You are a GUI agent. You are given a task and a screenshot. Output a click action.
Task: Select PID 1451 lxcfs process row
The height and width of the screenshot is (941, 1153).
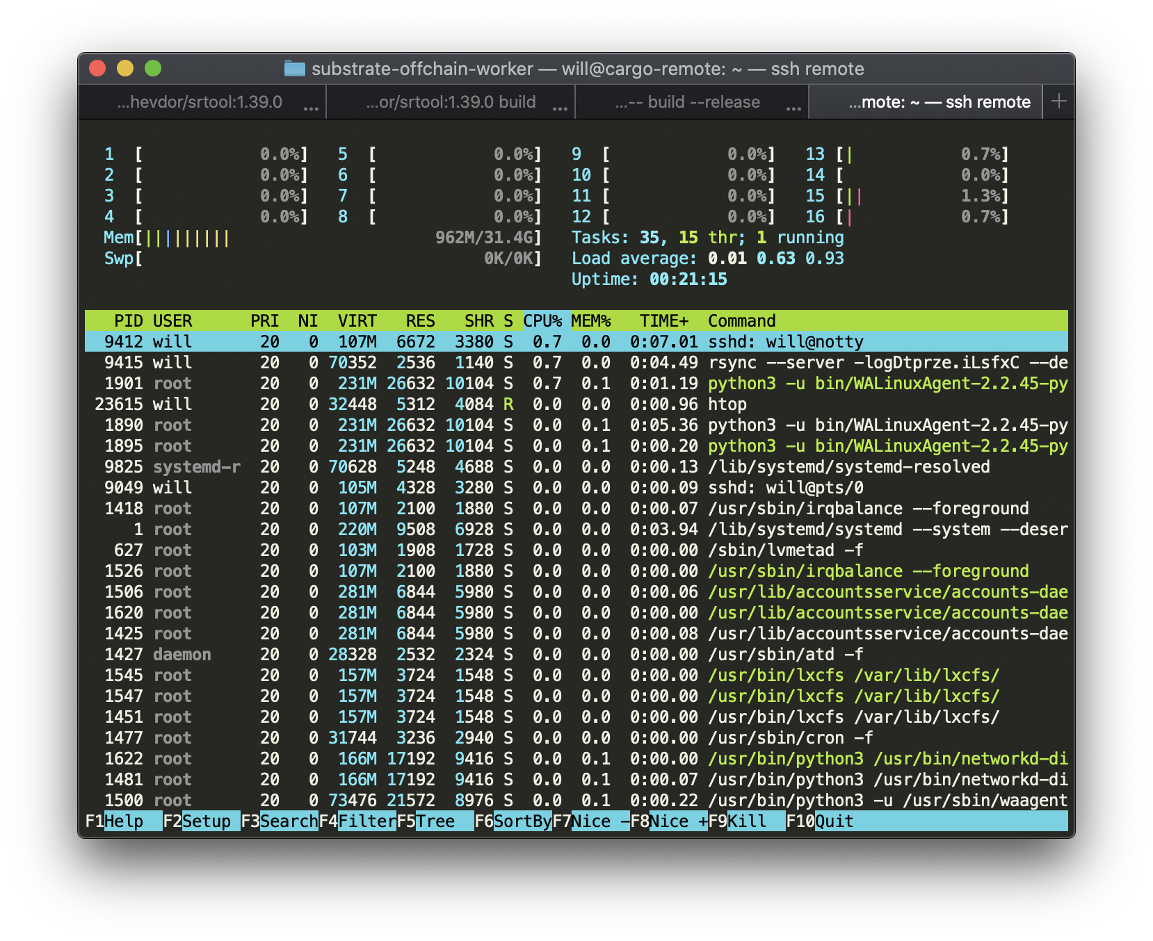point(576,717)
